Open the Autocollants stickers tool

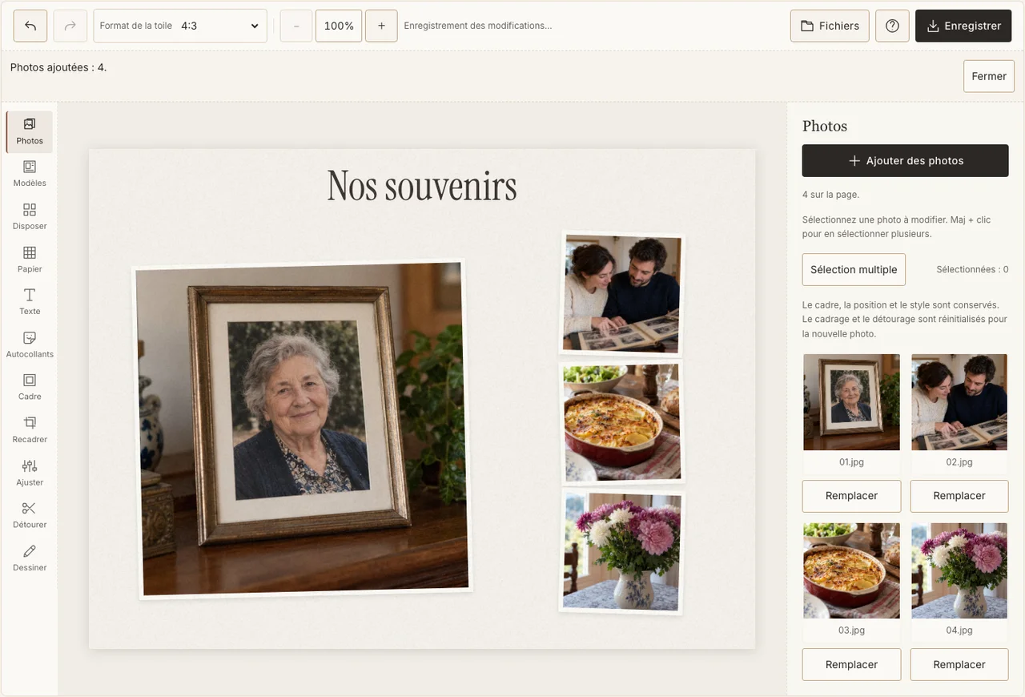tap(30, 345)
